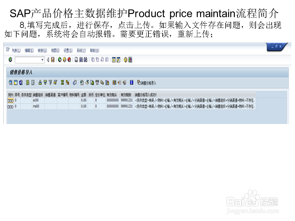
Task: Click the Print icon
Action: pos(76,60)
